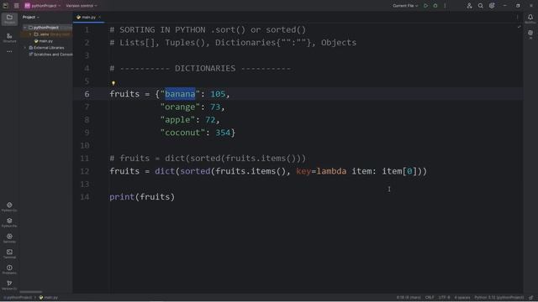Run the current file
538x302 pixels.
tap(425, 6)
